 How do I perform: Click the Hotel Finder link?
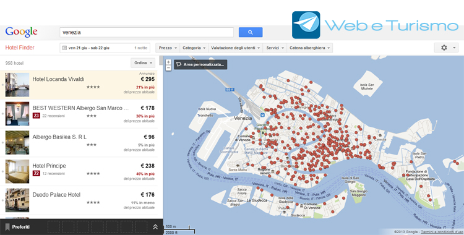[20, 48]
